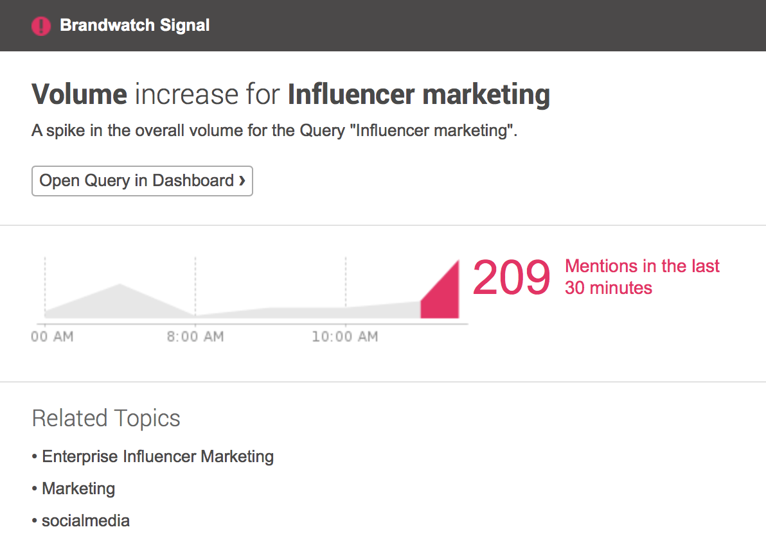Click the 10:00 AM axis label
This screenshot has width=766, height=543.
345,336
